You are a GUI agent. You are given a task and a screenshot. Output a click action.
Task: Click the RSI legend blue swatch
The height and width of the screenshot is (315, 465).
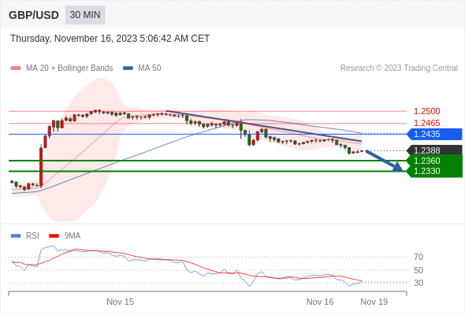[x=16, y=236]
